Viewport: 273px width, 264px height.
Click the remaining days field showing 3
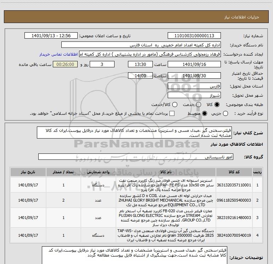coord(102,64)
